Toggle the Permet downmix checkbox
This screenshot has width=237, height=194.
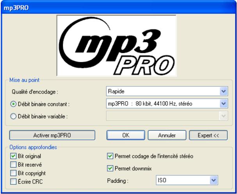pyautogui.click(x=110, y=169)
